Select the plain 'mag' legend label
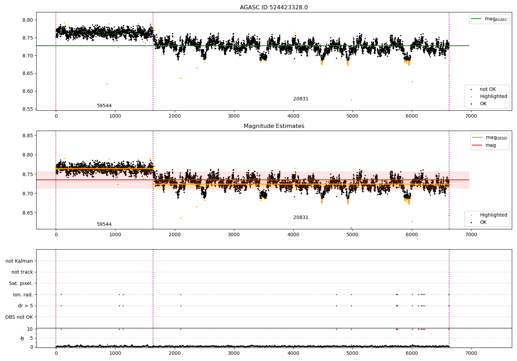Screen dimensions: 517x361 (x=491, y=145)
